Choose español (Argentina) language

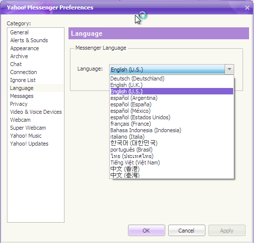(x=172, y=98)
